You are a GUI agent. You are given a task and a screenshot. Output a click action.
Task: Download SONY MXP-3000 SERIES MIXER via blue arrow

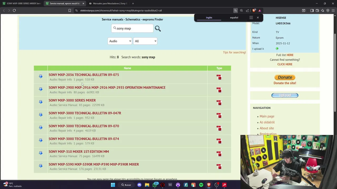pos(41,102)
